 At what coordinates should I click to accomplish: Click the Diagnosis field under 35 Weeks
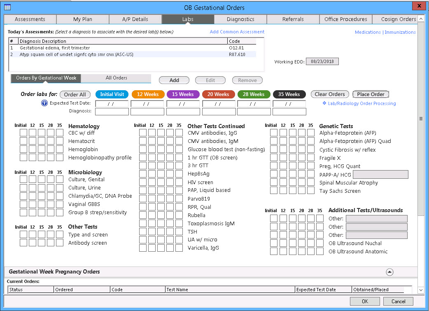289,111
